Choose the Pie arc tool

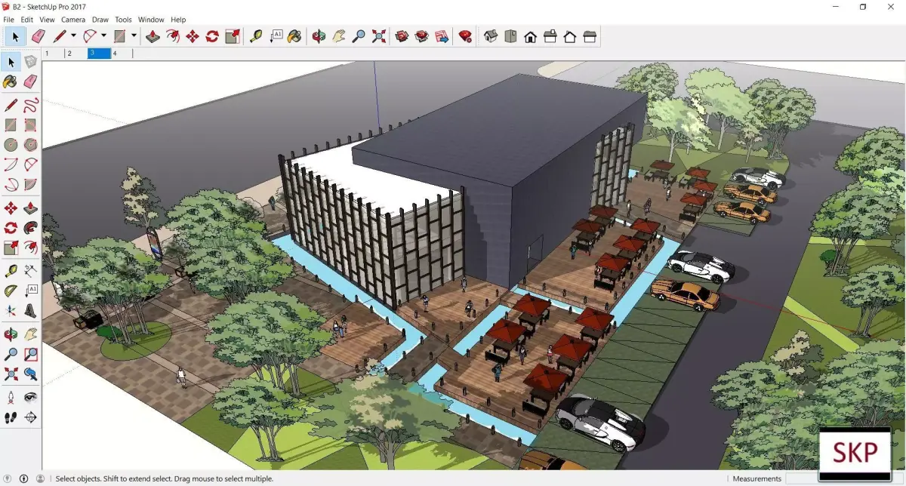[x=30, y=184]
